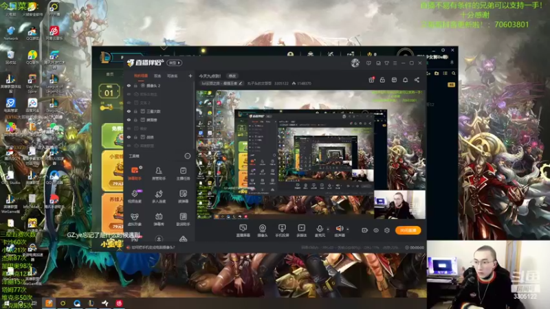Add a 手机投屏 phone cast source
The image size is (550, 309).
click(282, 231)
